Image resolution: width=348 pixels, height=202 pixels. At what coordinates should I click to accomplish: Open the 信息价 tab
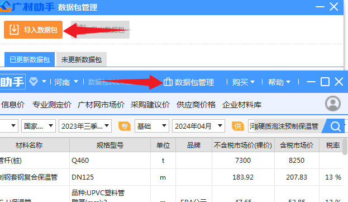point(13,105)
